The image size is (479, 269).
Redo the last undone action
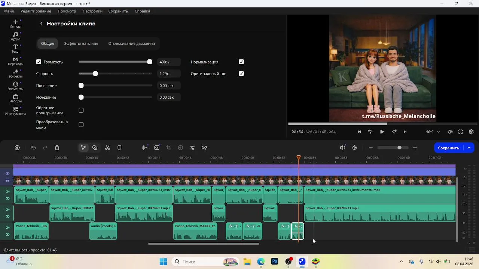click(x=45, y=148)
